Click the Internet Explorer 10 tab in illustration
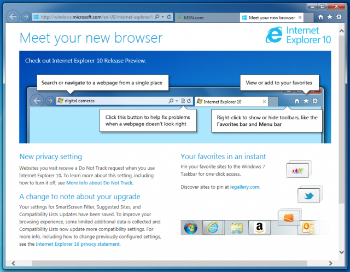Image resolution: width=350 pixels, height=272 pixels. 231,102
